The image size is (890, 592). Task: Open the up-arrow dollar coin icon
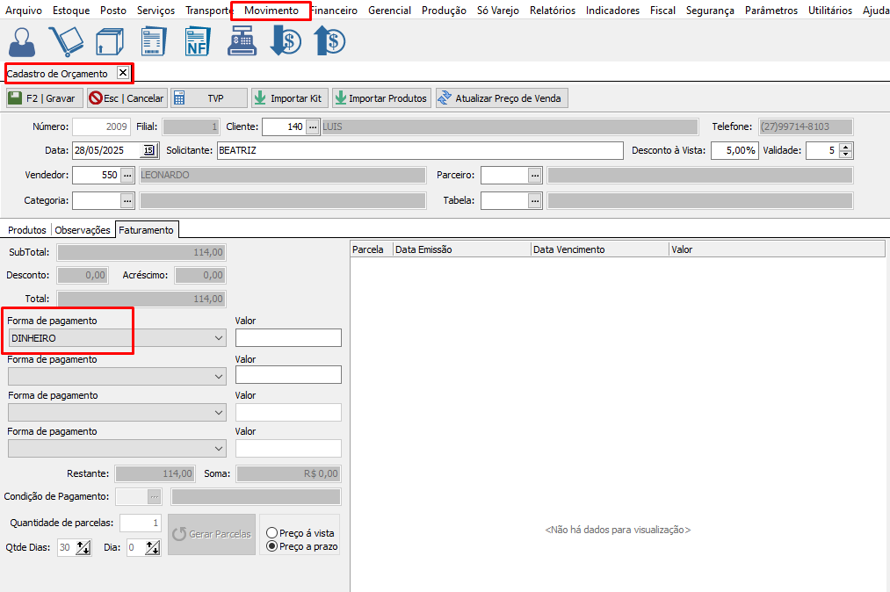329,41
